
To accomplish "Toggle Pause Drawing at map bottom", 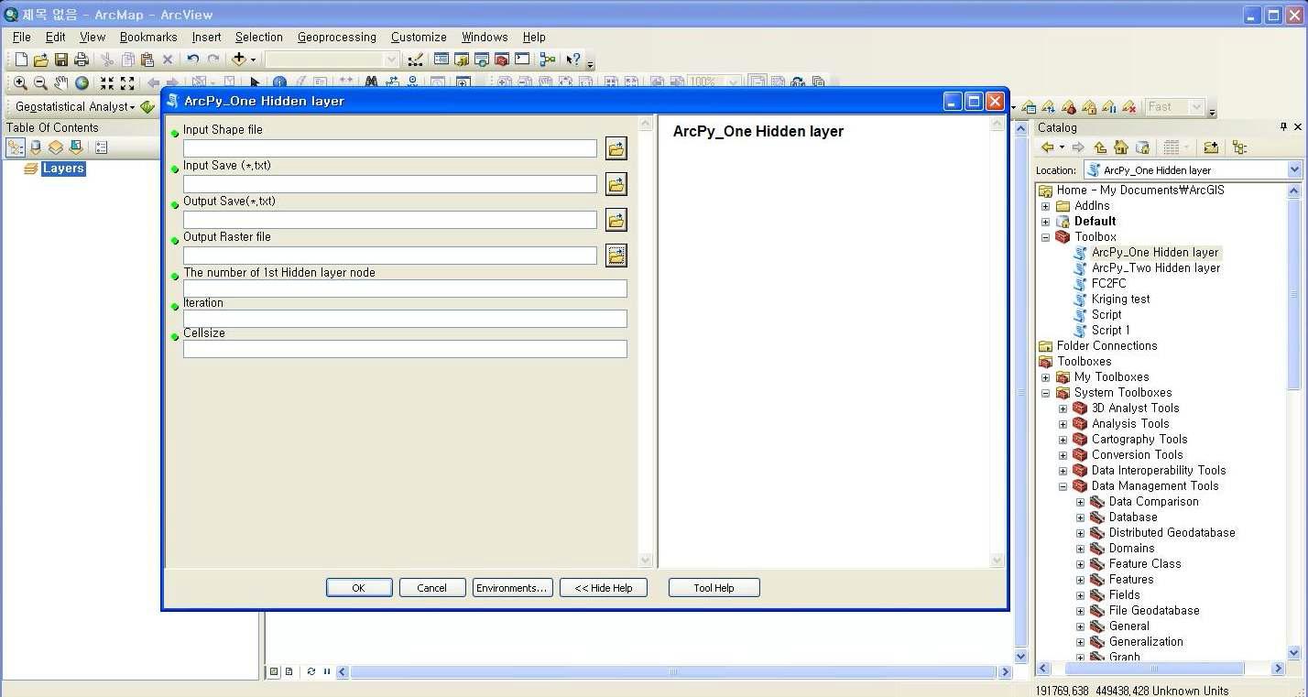I will [326, 671].
